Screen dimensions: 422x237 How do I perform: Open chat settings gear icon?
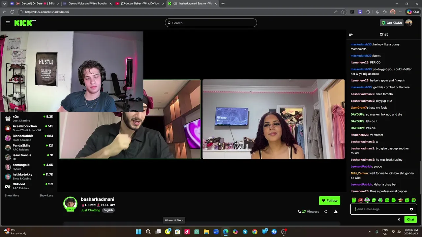pos(399,220)
